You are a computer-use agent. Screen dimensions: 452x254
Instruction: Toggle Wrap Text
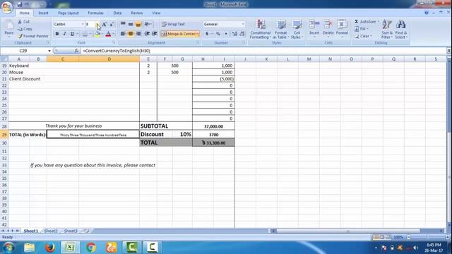coord(173,24)
